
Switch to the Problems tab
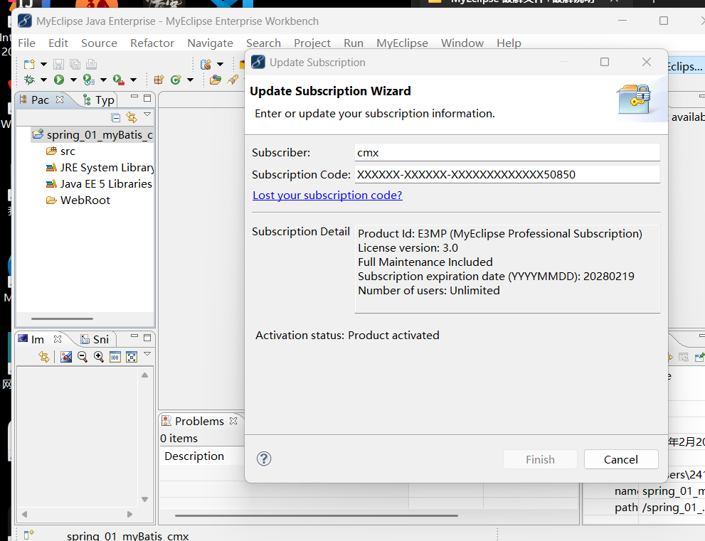pyautogui.click(x=199, y=421)
